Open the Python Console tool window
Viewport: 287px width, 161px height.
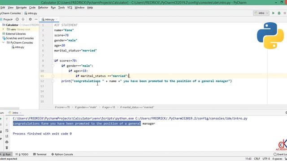(62, 154)
